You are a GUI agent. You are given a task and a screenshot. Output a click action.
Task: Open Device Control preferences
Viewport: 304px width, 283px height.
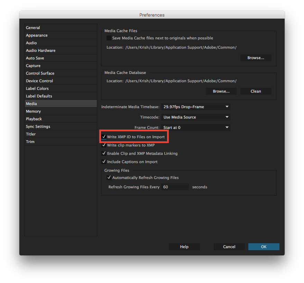click(x=61, y=81)
